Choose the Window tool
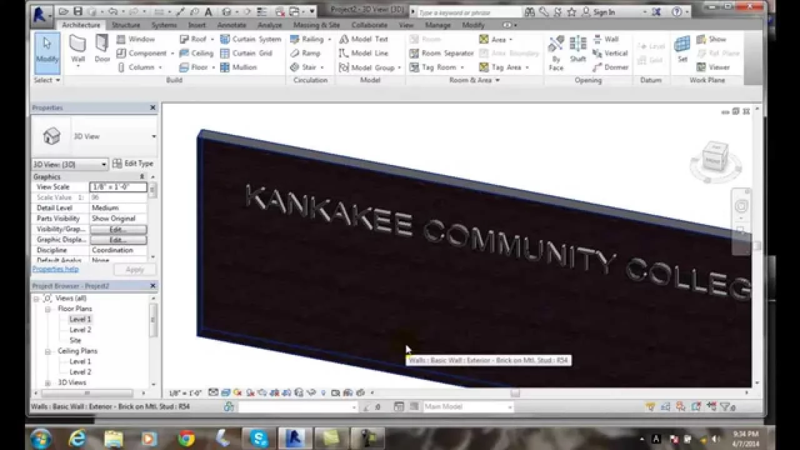This screenshot has width=800, height=450. (x=136, y=39)
